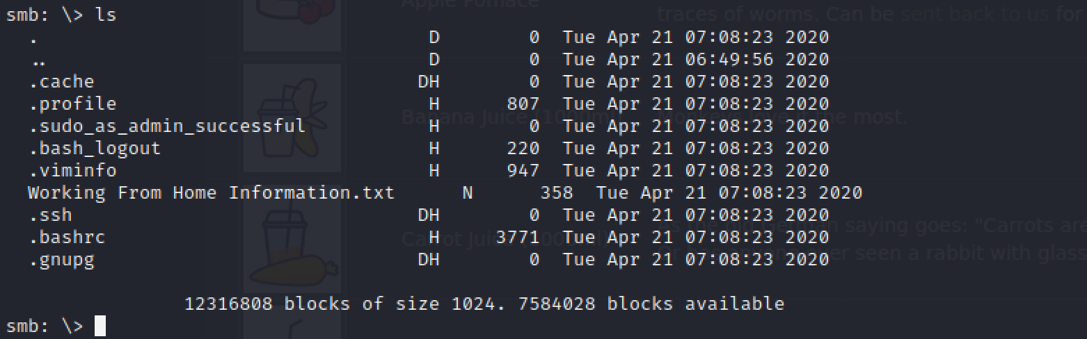This screenshot has height=339, width=1087.
Task: Select the .viminfo entry
Action: pos(72,170)
